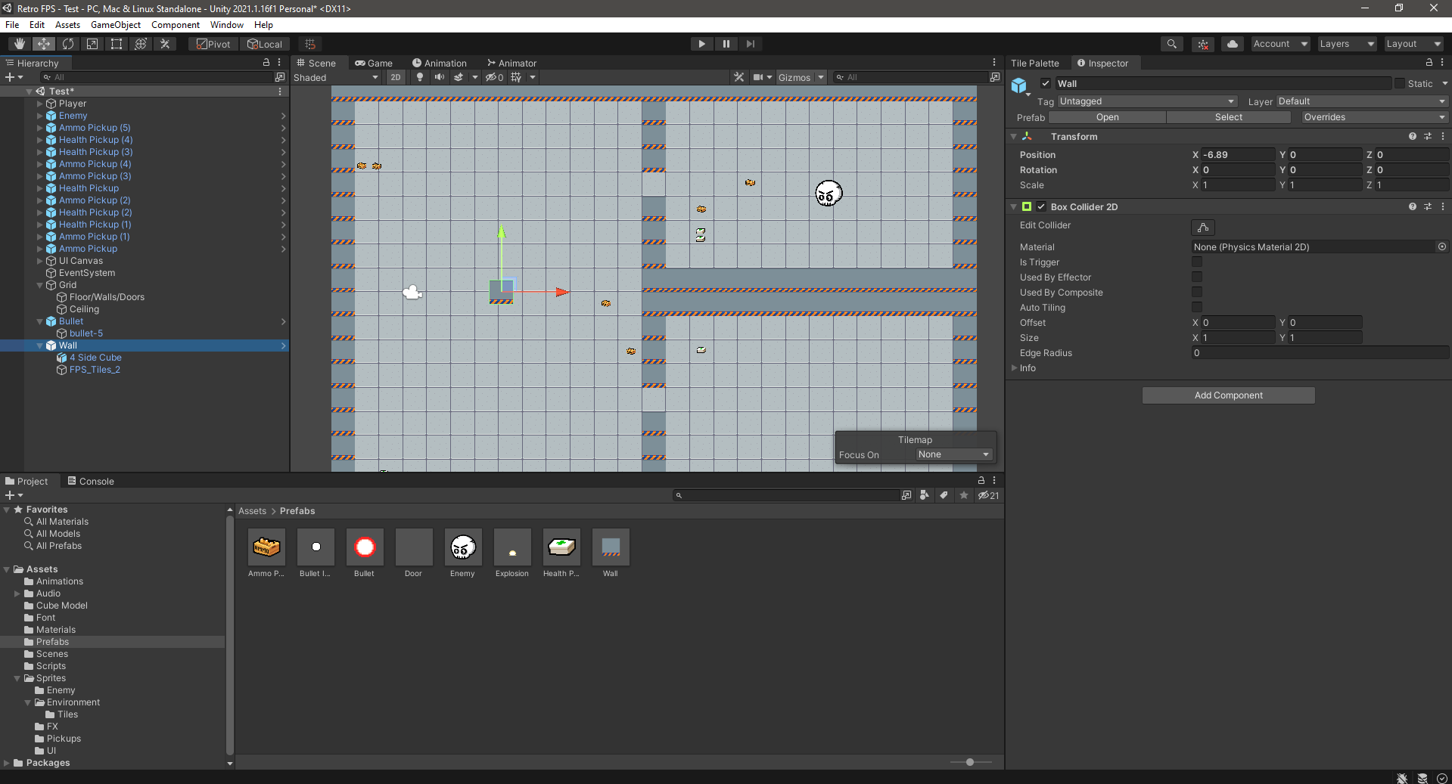Select the Scale tool
The image size is (1452, 784).
(92, 44)
